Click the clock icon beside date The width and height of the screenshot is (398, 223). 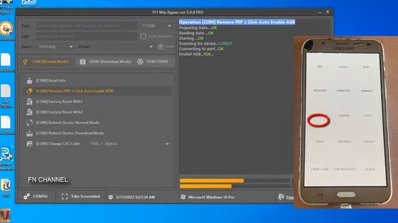111,197
